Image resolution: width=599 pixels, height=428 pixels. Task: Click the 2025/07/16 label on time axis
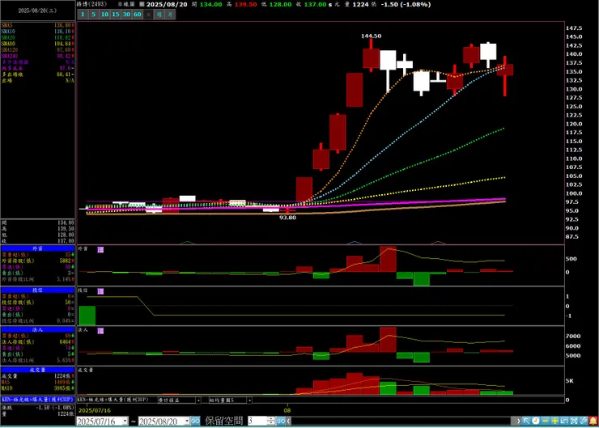95,410
